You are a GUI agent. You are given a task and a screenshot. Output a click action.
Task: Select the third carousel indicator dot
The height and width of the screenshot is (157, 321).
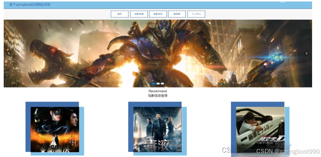pyautogui.click(x=162, y=84)
